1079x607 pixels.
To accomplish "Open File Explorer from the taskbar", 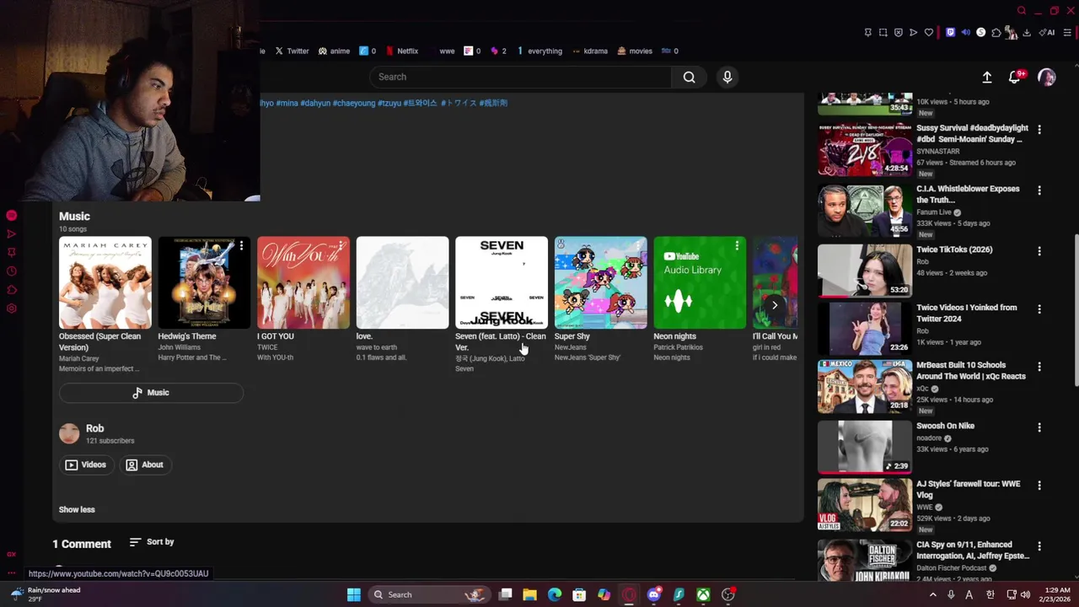I will 529,594.
